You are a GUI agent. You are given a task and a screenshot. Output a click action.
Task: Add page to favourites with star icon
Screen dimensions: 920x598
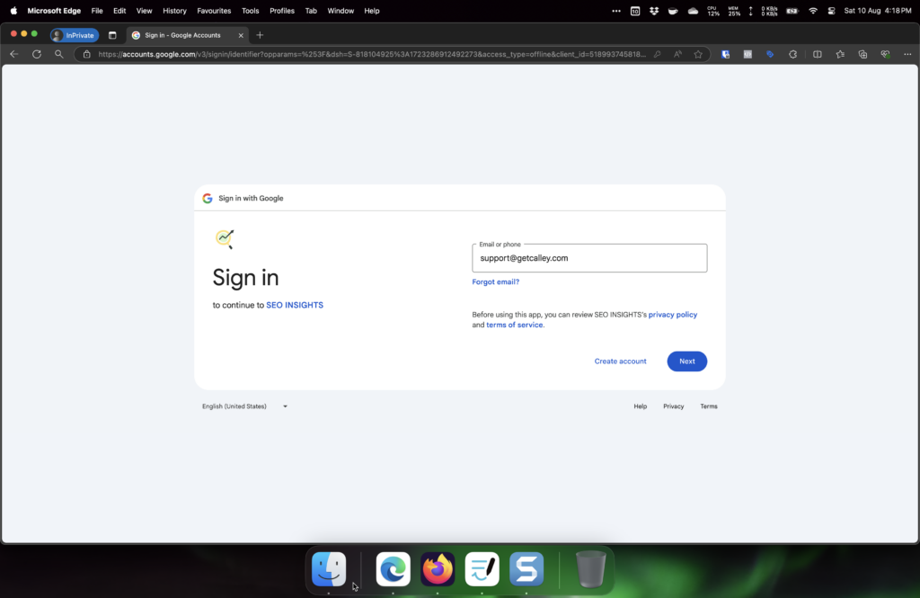pyautogui.click(x=698, y=54)
